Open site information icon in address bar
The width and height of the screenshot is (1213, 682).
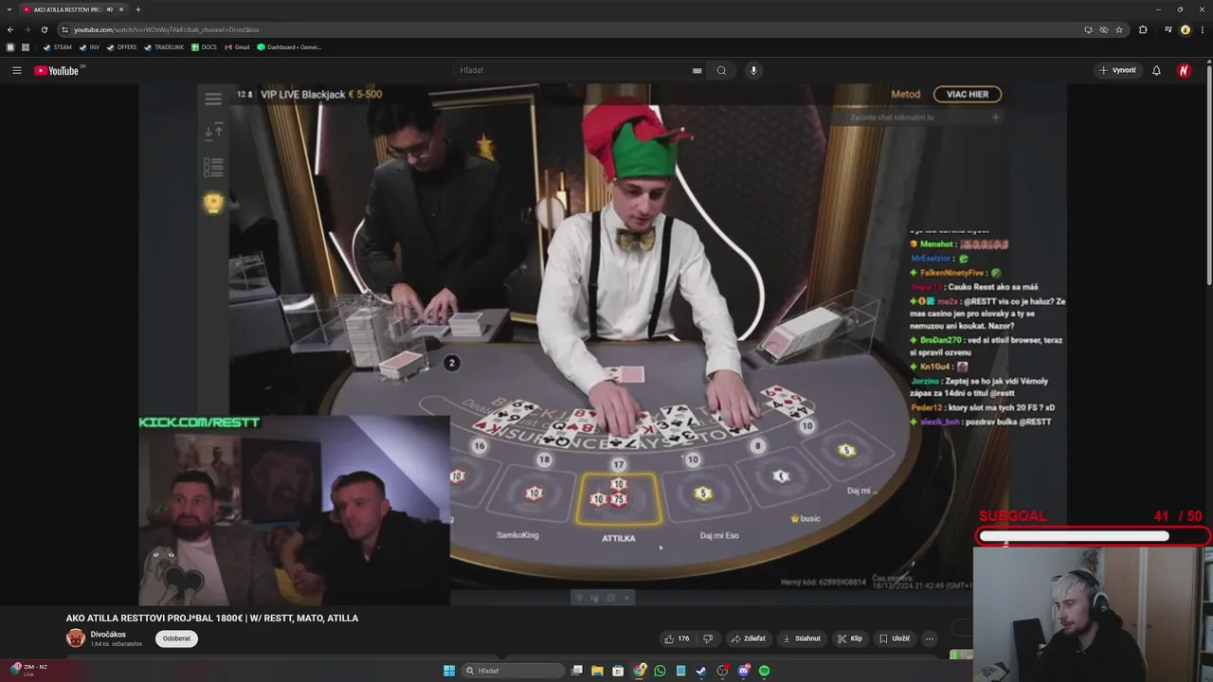point(64,29)
